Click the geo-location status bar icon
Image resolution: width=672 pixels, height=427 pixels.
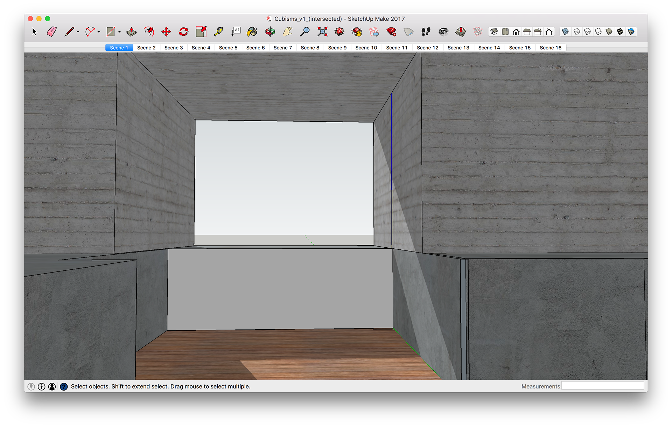coord(31,386)
